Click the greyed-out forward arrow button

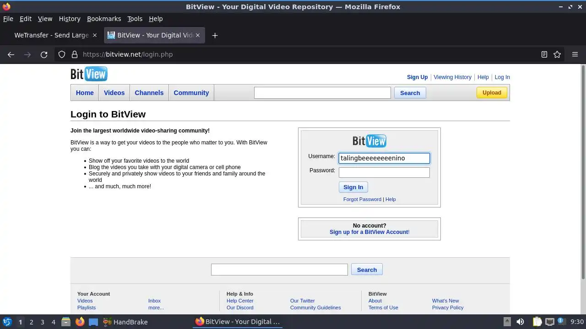27,54
